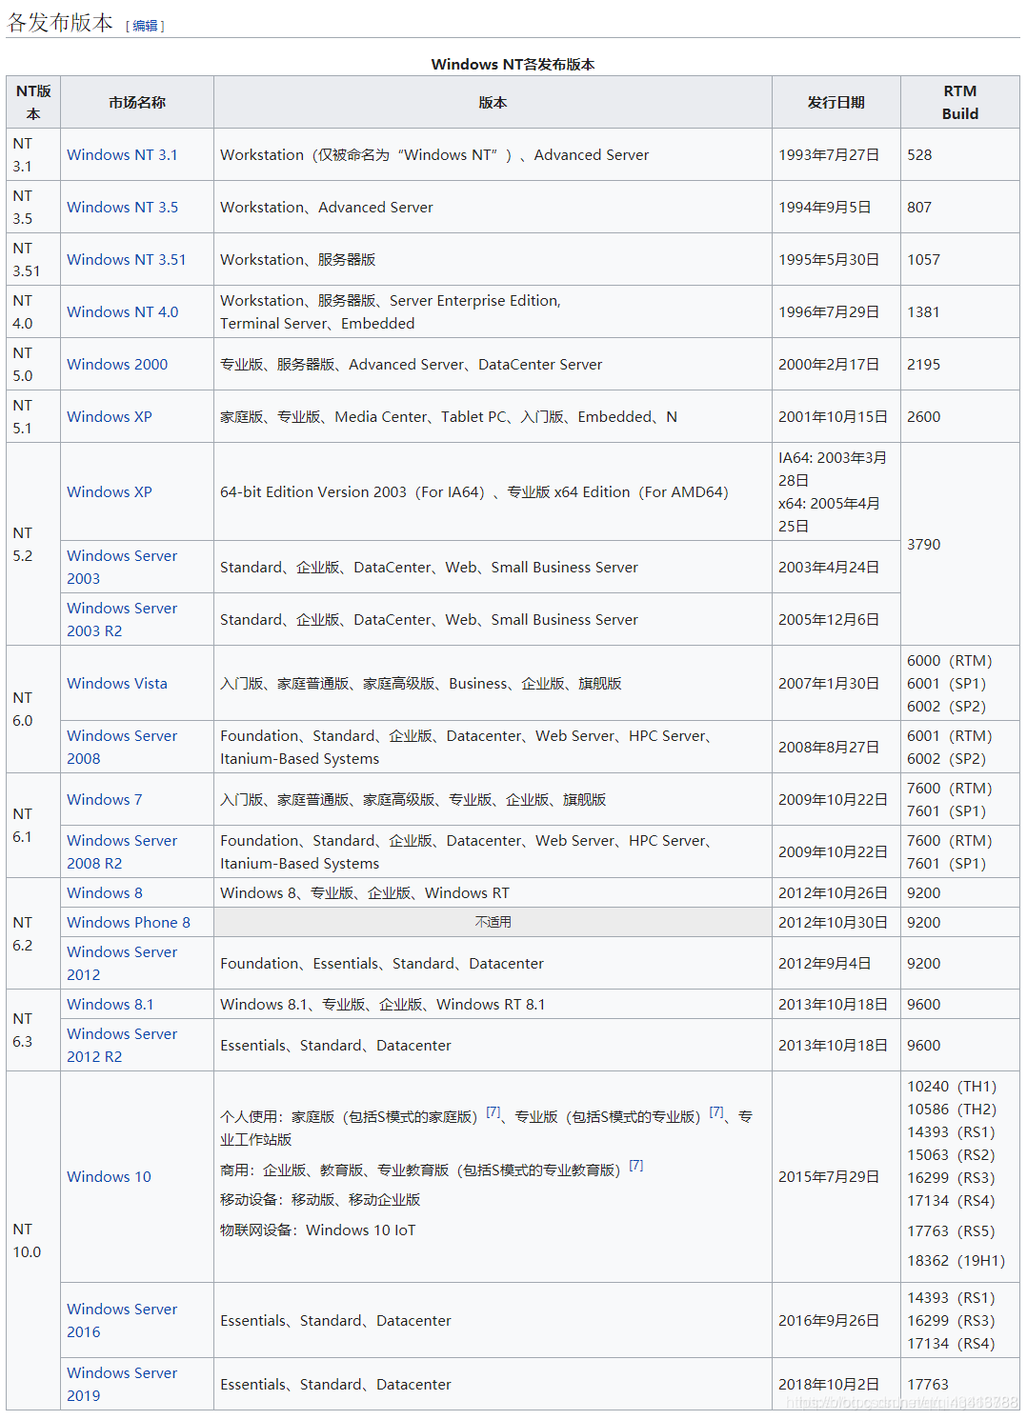Select the build number 528
Image resolution: width=1027 pixels, height=1420 pixels.
[x=919, y=155]
